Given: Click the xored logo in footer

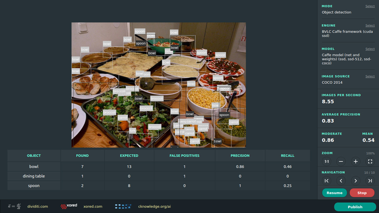Looking at the screenshot, I should coord(69,206).
